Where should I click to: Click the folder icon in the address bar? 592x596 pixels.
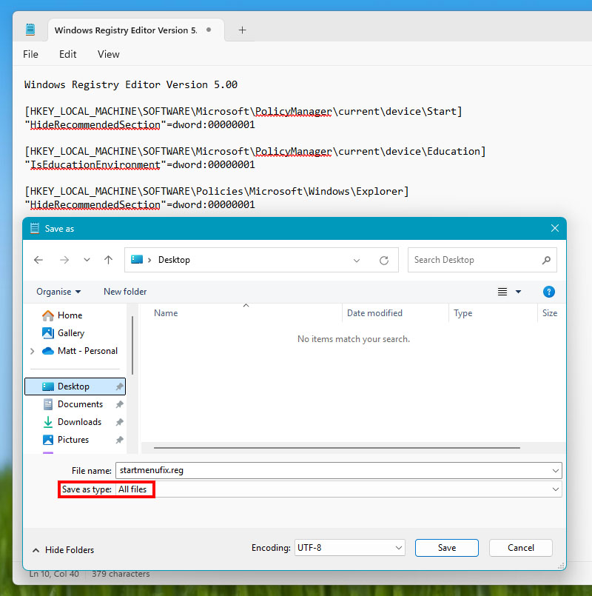point(137,260)
